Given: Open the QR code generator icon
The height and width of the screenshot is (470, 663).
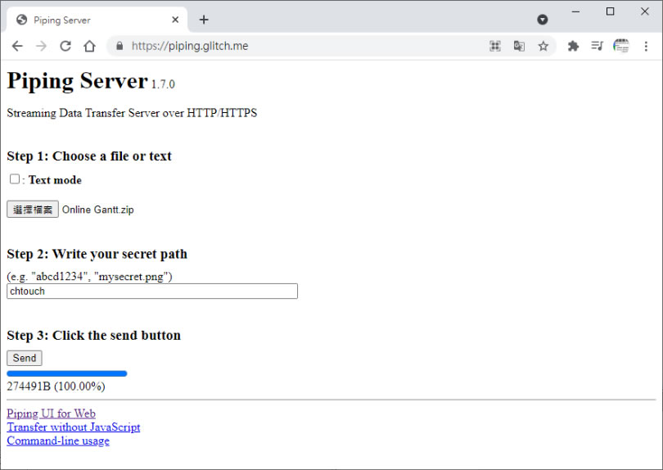Looking at the screenshot, I should (495, 46).
